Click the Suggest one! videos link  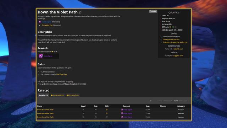coord(178,55)
